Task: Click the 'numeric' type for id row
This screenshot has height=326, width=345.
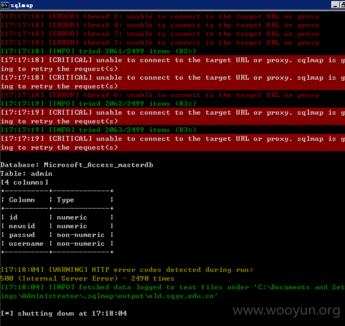Action: tap(72, 217)
